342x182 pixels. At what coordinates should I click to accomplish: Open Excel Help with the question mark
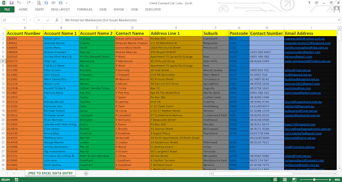309,3
